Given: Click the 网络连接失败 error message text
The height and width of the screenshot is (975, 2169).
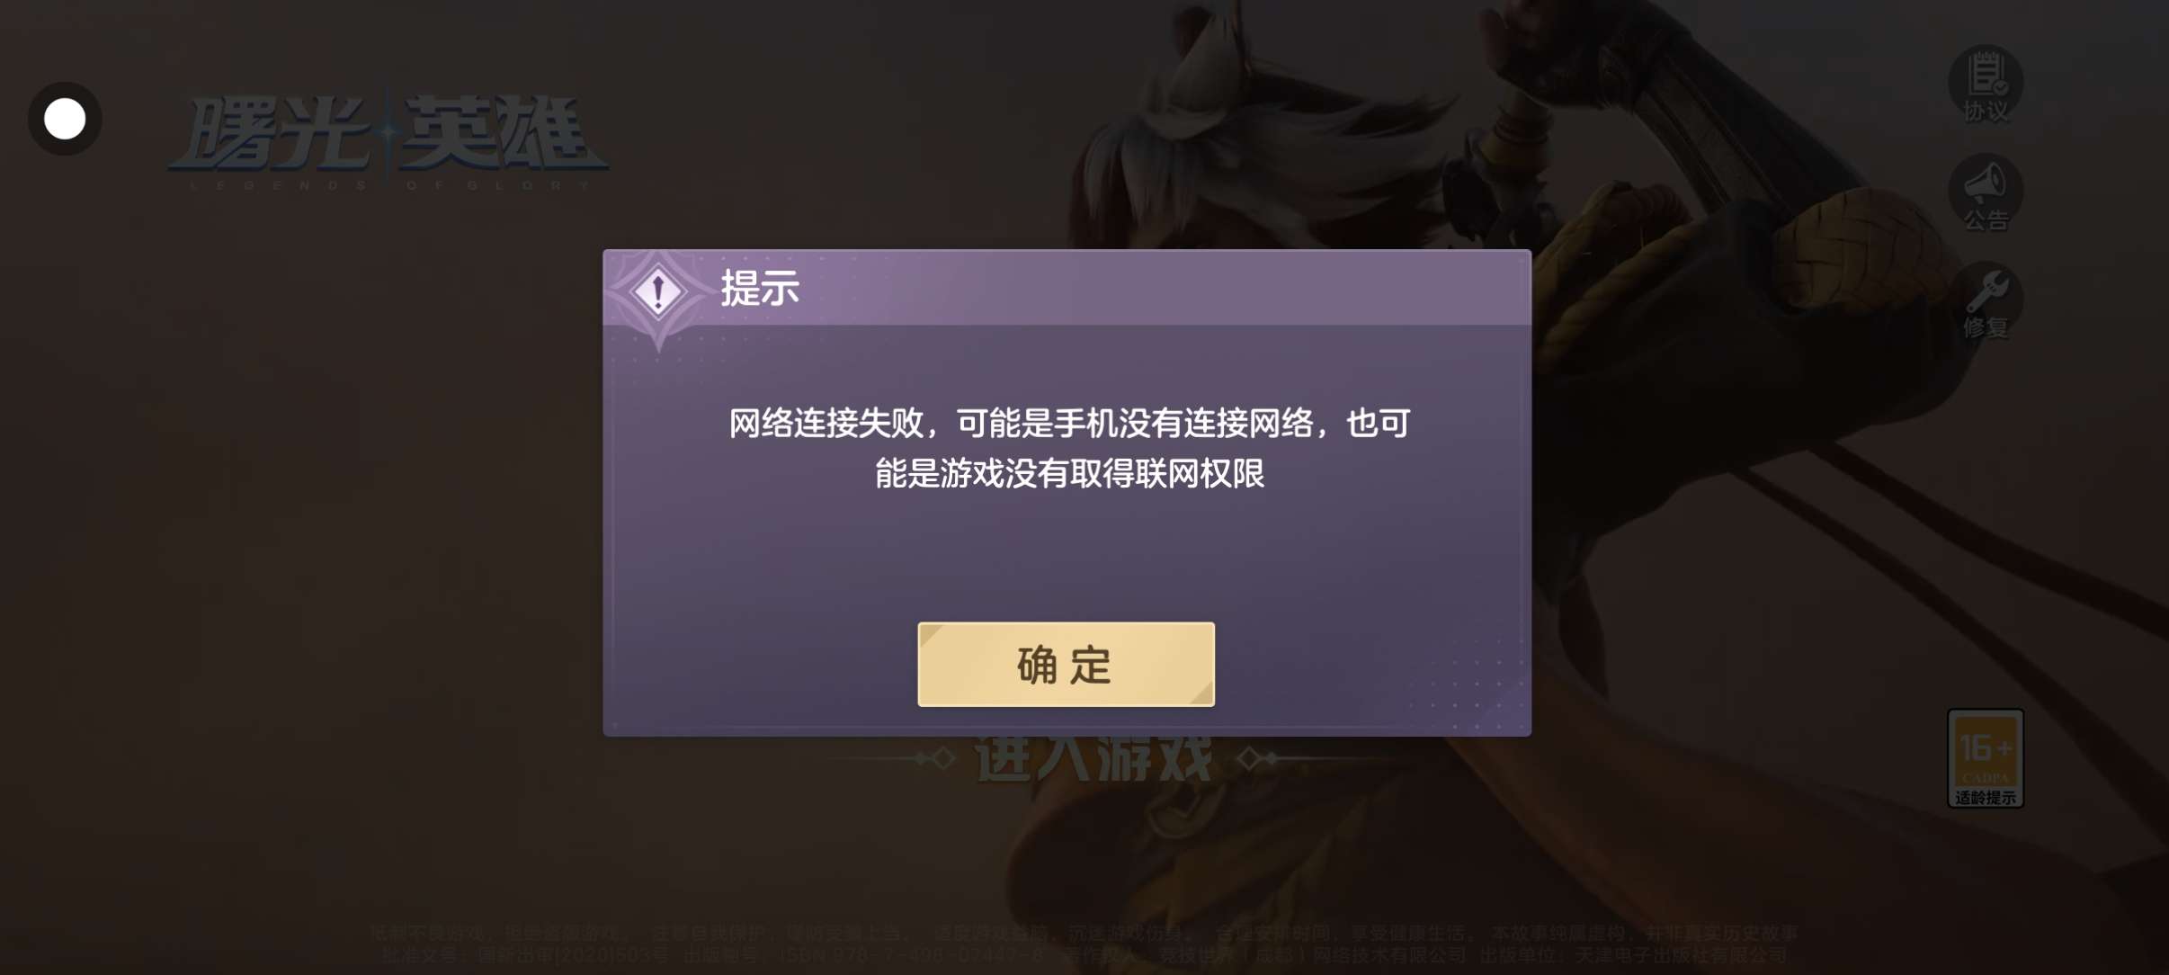Looking at the screenshot, I should pyautogui.click(x=1069, y=448).
